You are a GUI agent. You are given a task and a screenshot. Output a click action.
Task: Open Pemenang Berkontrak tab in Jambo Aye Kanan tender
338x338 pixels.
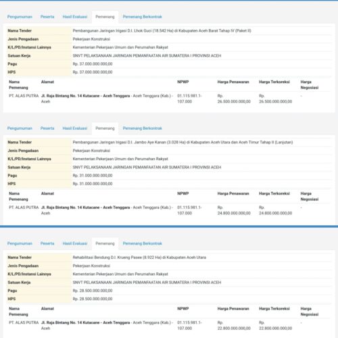142,128
